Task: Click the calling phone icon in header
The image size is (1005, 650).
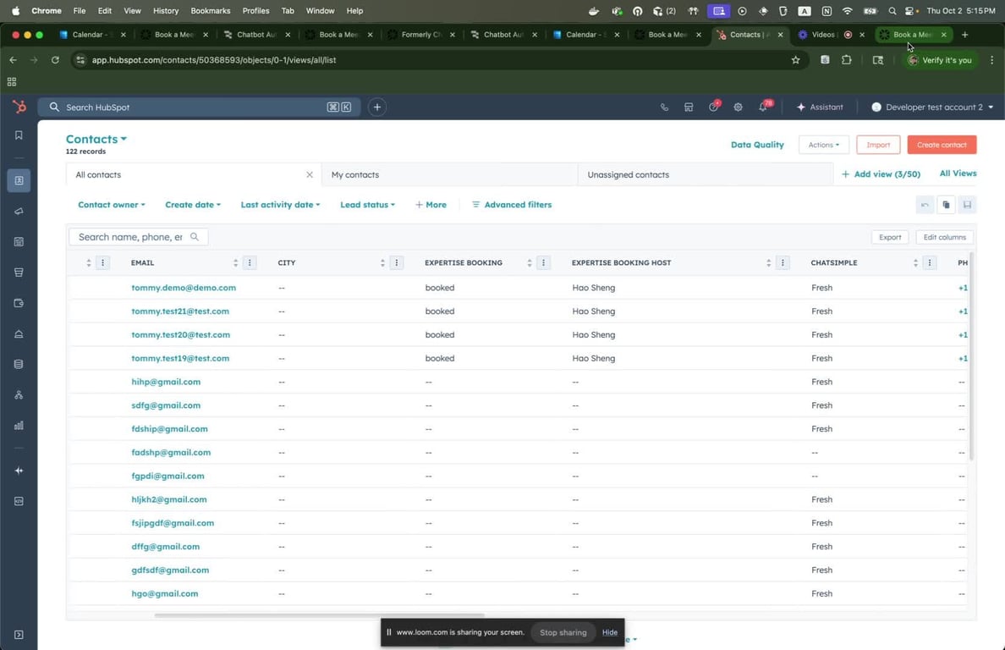Action: (664, 107)
